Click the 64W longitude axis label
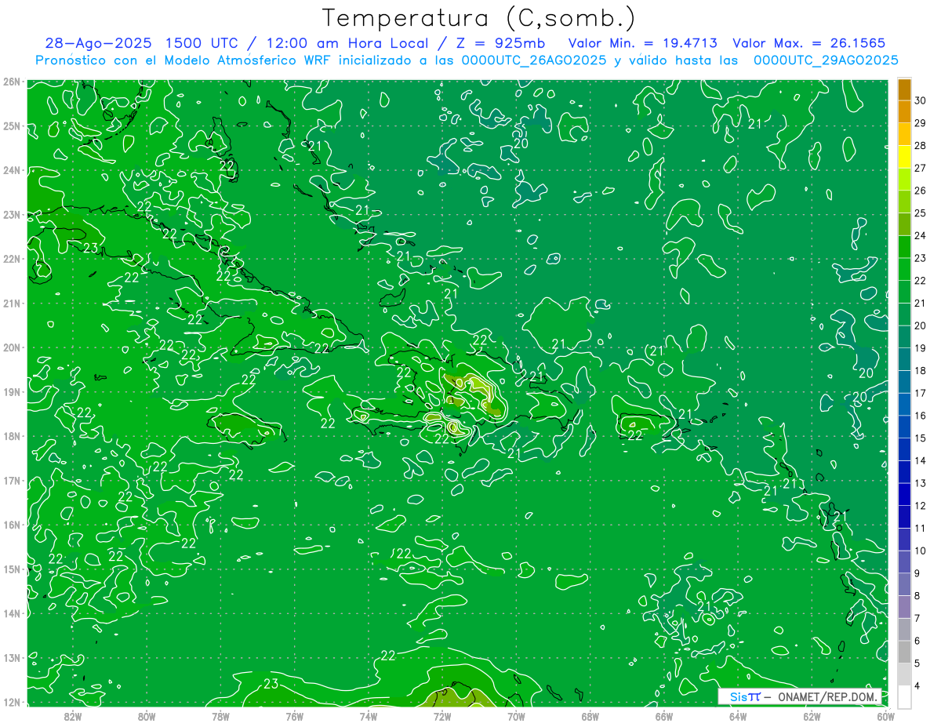This screenshot has height=727, width=941. tap(738, 716)
